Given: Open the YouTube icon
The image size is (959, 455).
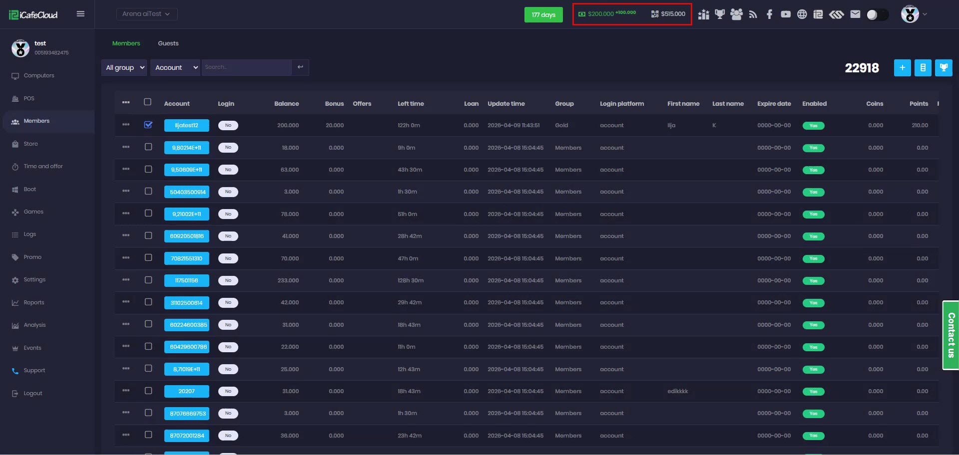Looking at the screenshot, I should pyautogui.click(x=786, y=14).
